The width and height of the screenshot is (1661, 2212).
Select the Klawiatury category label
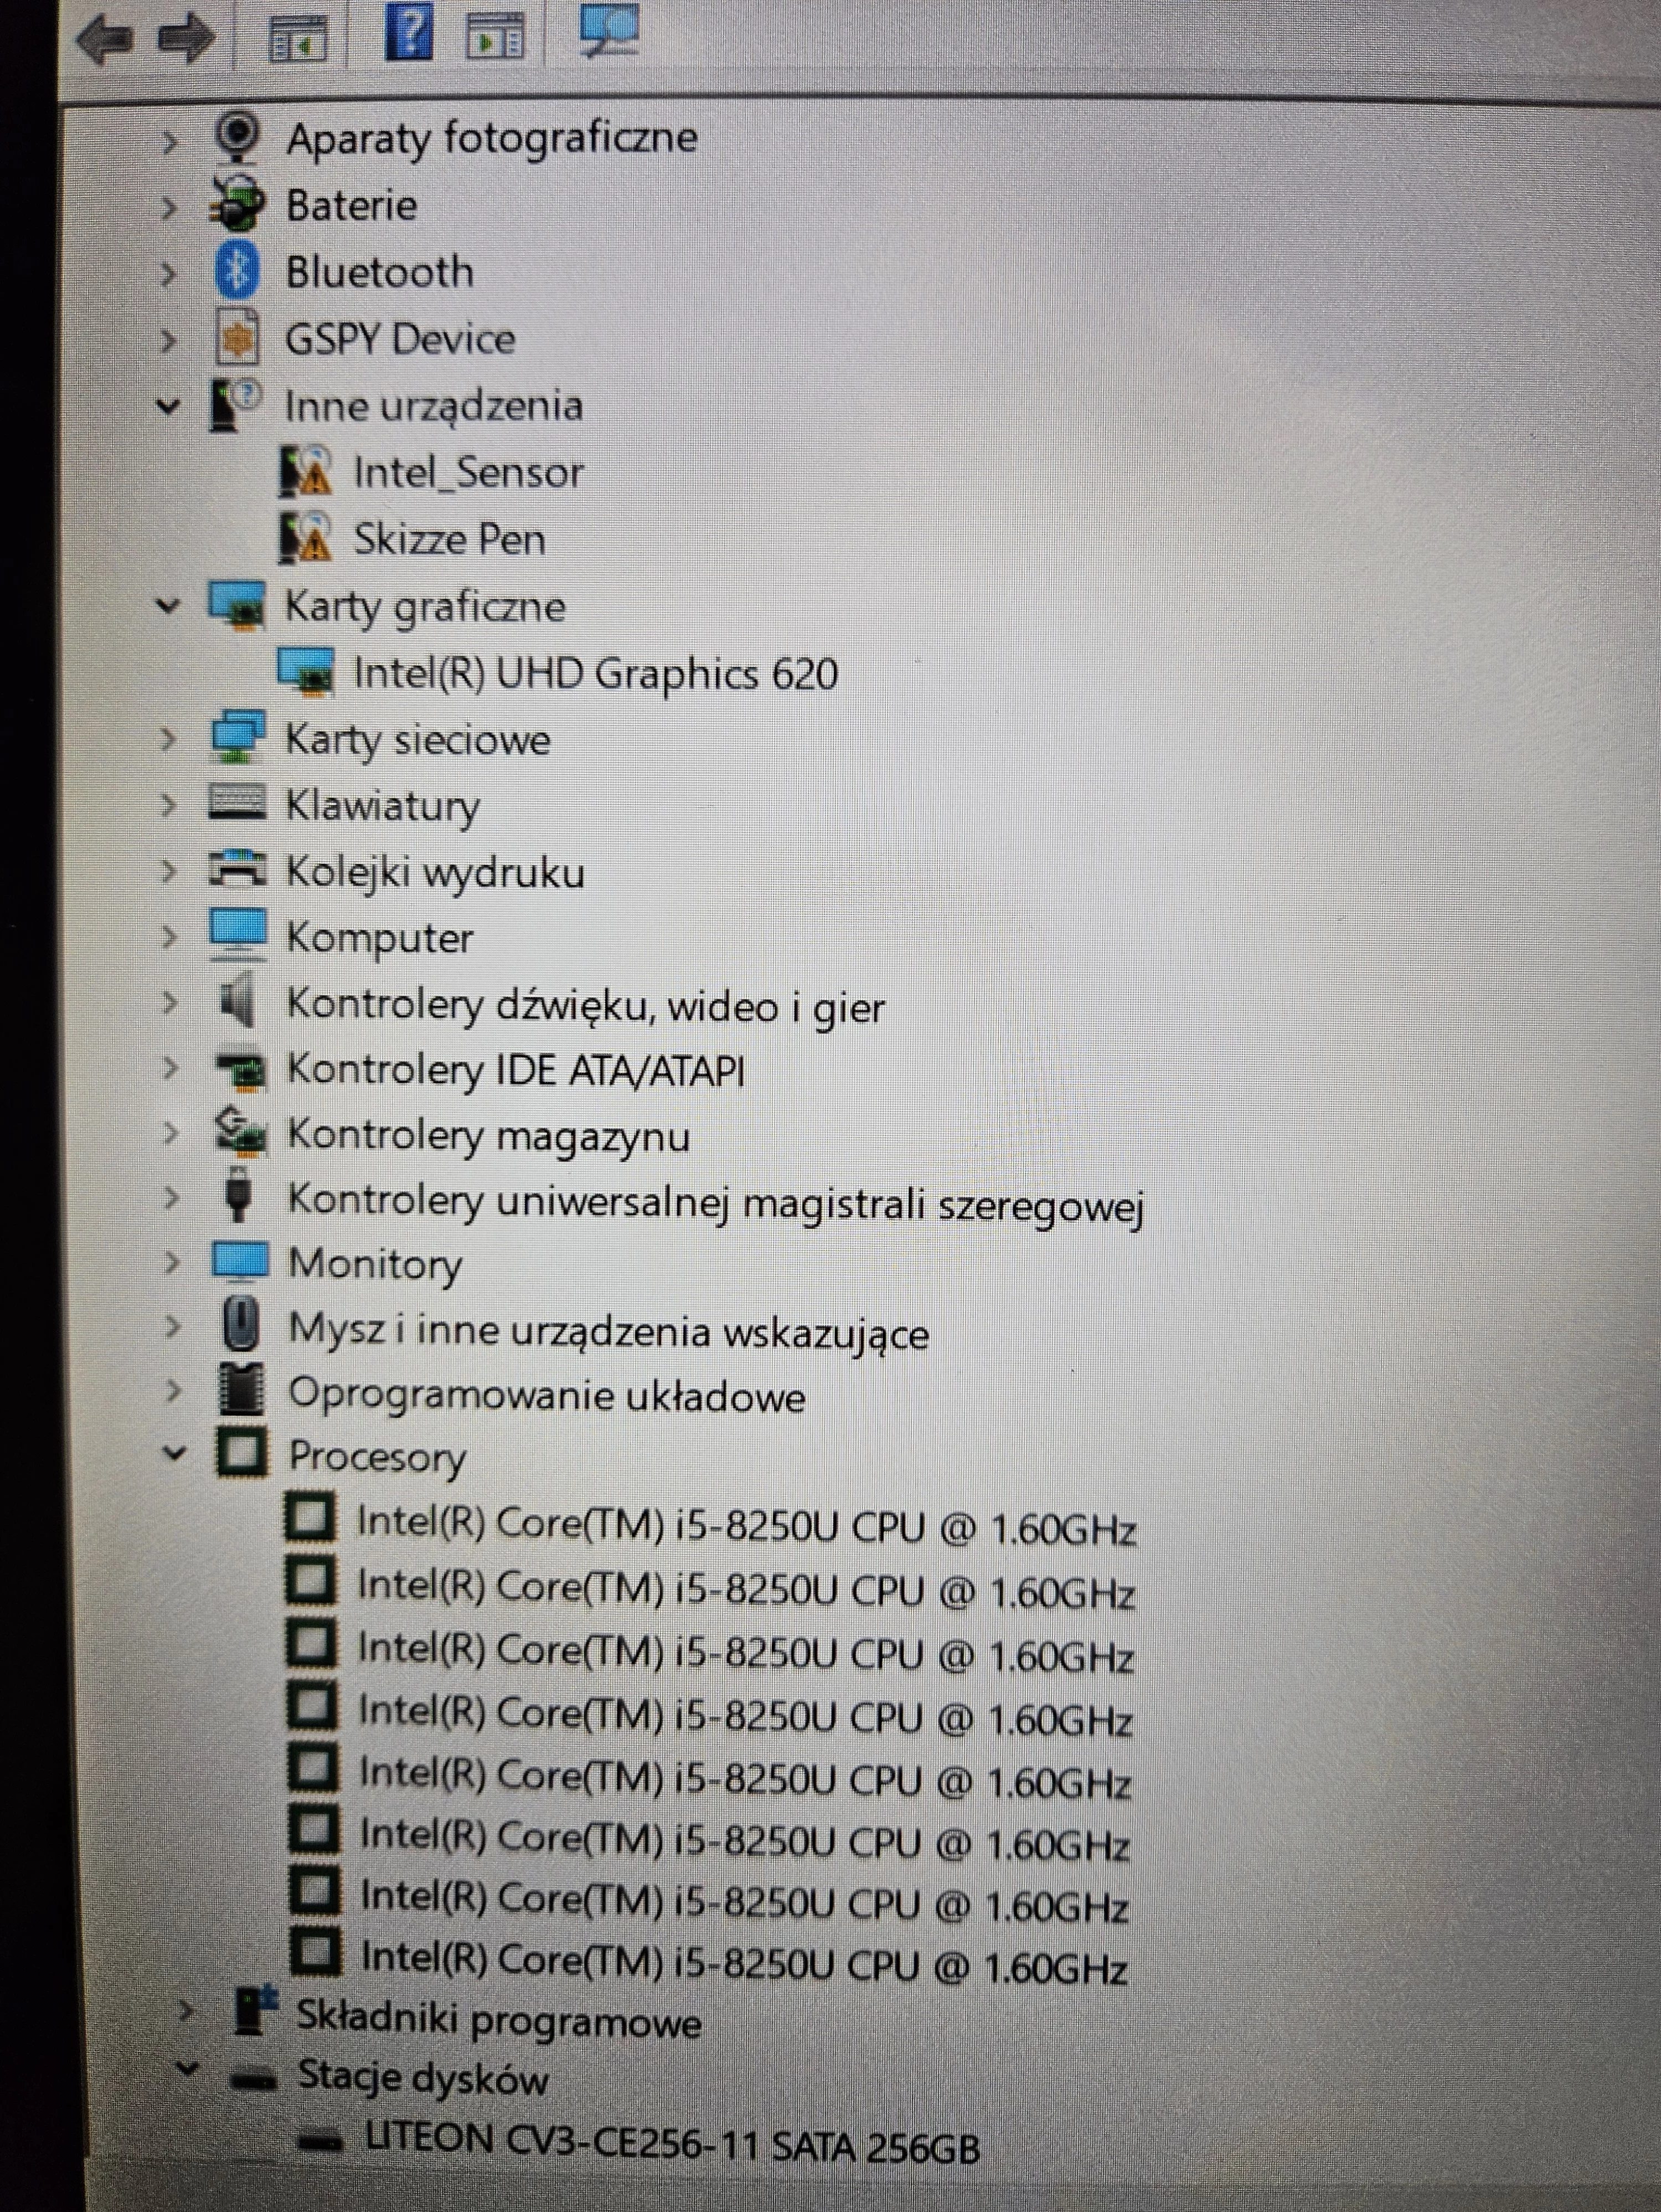click(x=383, y=806)
